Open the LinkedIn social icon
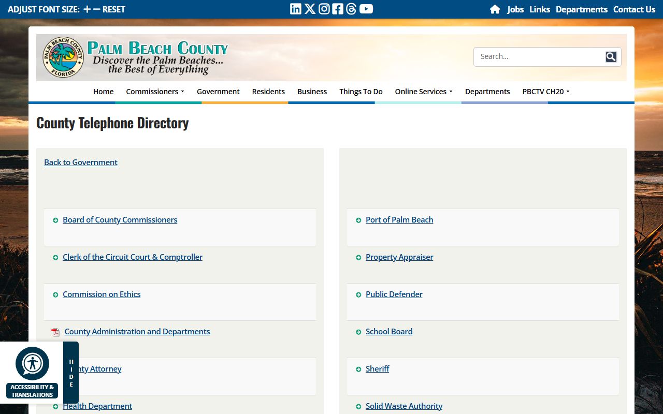Image resolution: width=663 pixels, height=414 pixels. (x=296, y=9)
